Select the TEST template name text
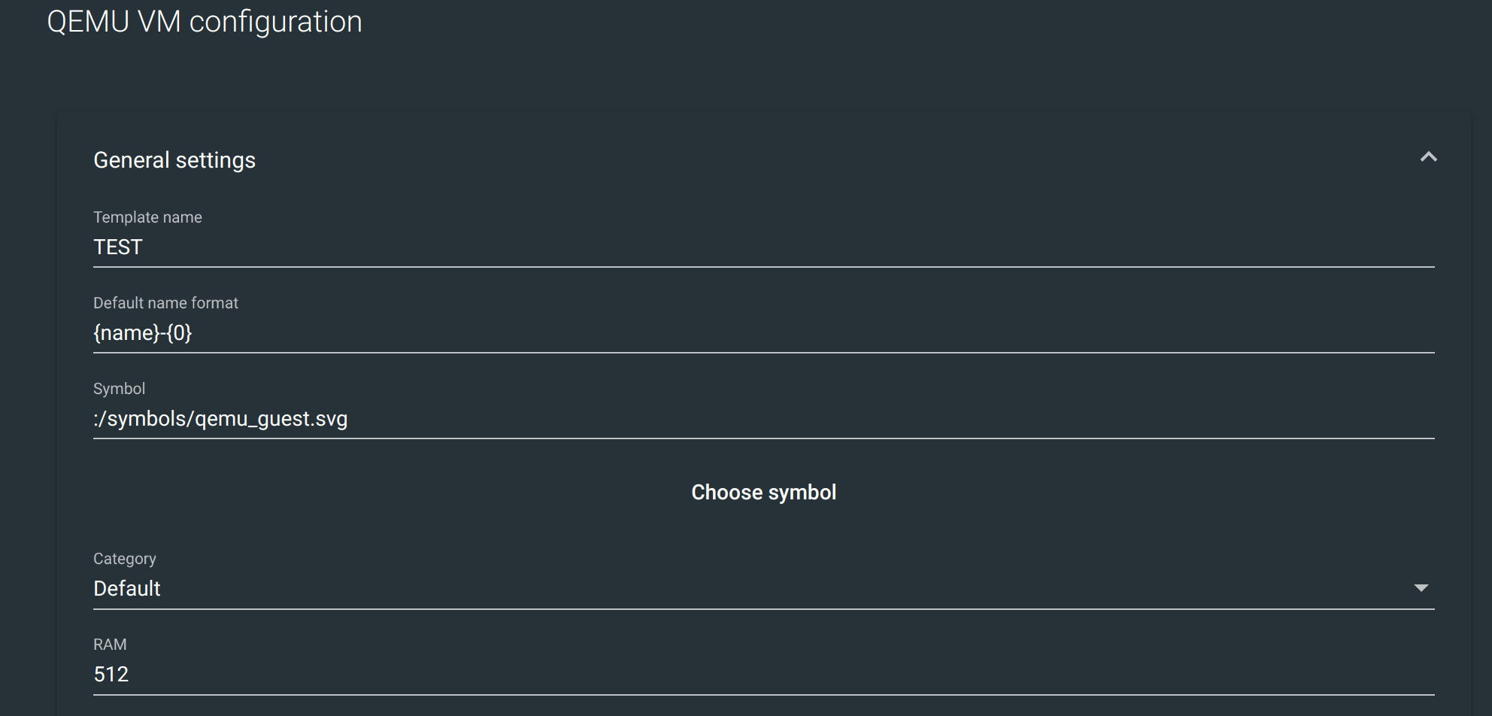 (x=117, y=247)
